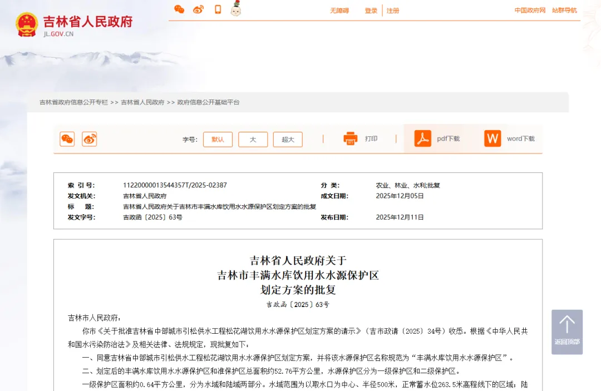Click 登录 login link
The image size is (601, 391).
(x=371, y=11)
